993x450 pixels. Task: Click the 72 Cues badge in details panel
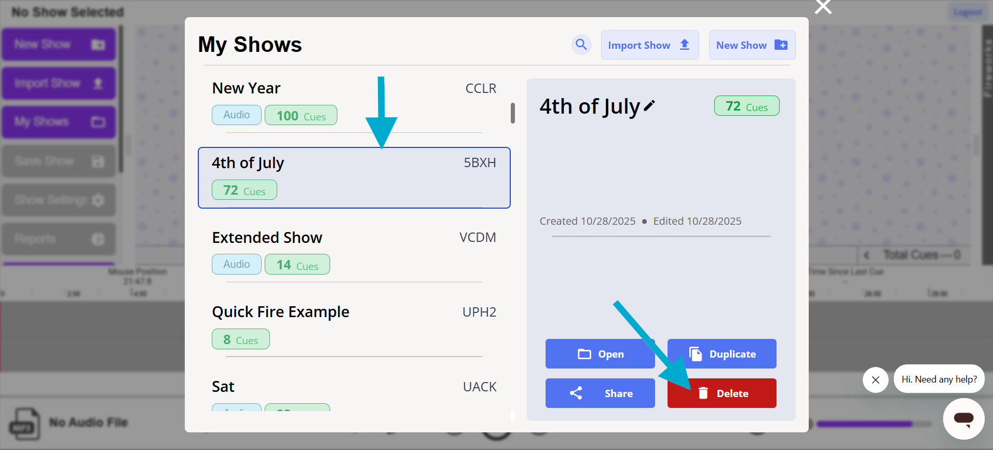[x=746, y=106]
